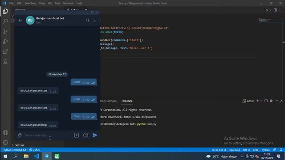Kill the terminal using the trash icon
Screen dimensions: 285x160
click(x=271, y=101)
